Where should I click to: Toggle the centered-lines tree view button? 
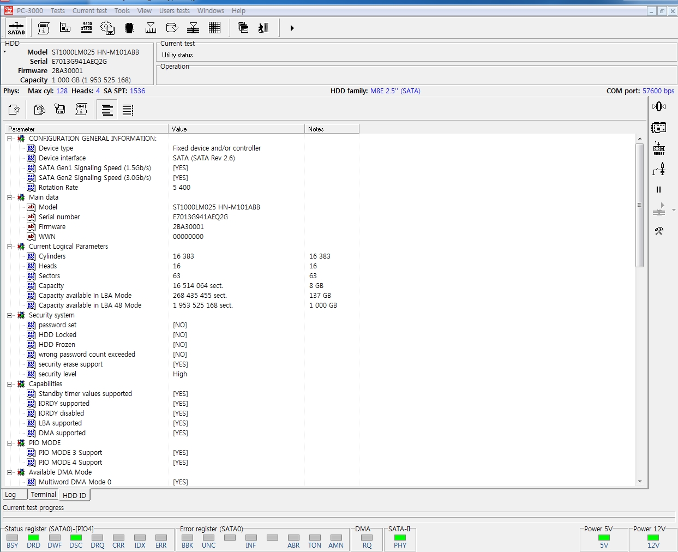(x=107, y=110)
